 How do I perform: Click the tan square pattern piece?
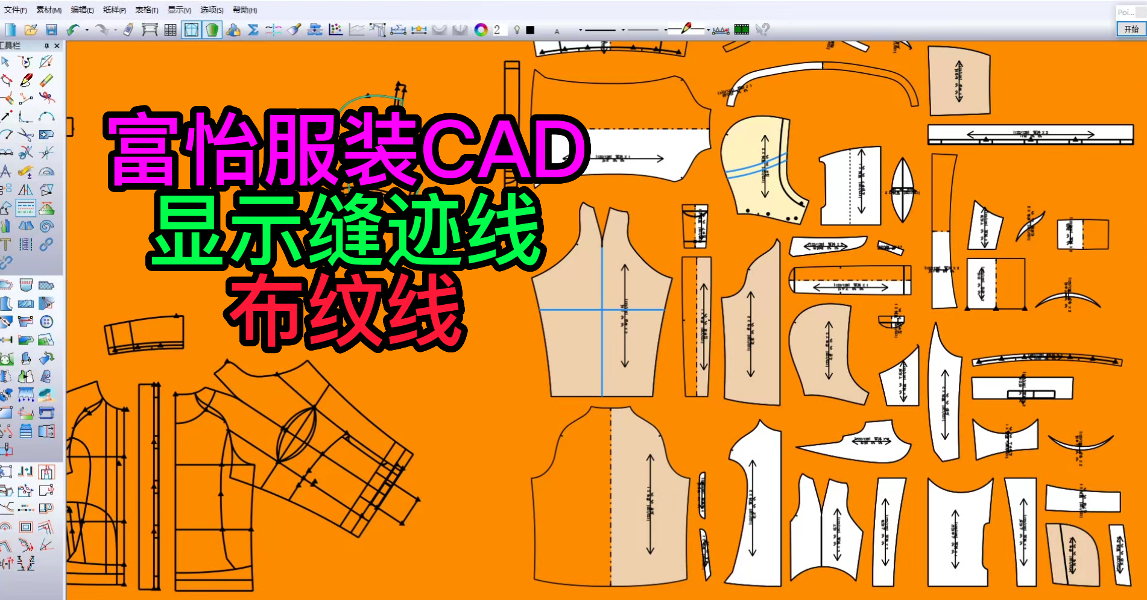point(959,80)
